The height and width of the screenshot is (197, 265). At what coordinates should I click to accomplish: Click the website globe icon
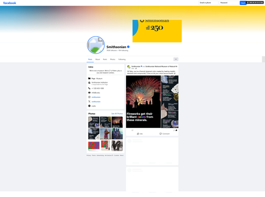(x=90, y=106)
